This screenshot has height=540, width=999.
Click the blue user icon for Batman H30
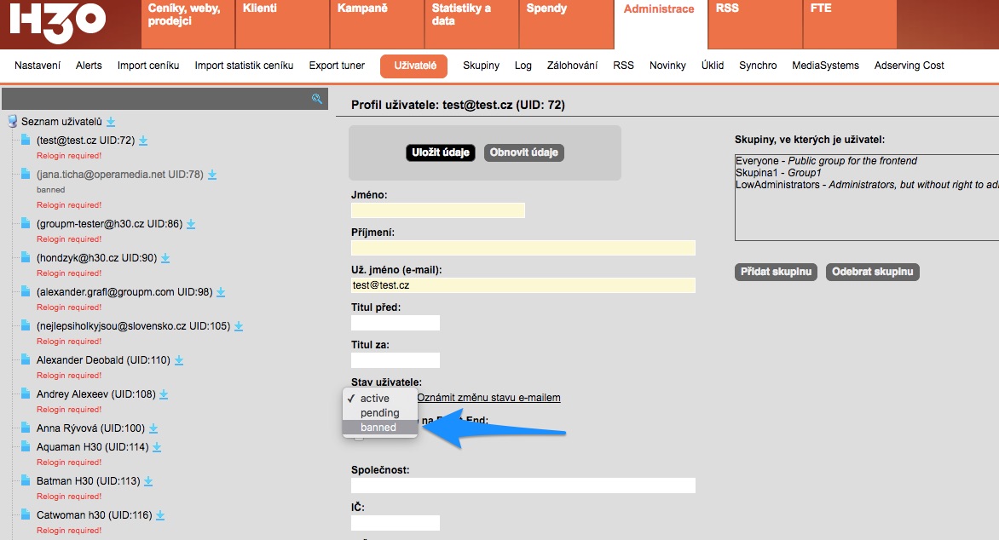point(26,481)
